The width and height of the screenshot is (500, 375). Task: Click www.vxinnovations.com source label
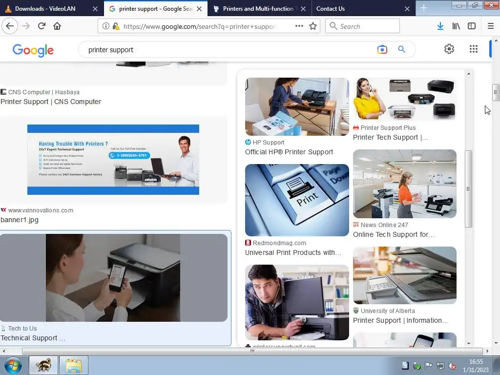point(41,210)
